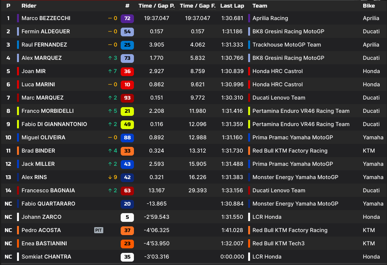Sort by the Rider column header
387x265 pixels.
tap(29, 6)
